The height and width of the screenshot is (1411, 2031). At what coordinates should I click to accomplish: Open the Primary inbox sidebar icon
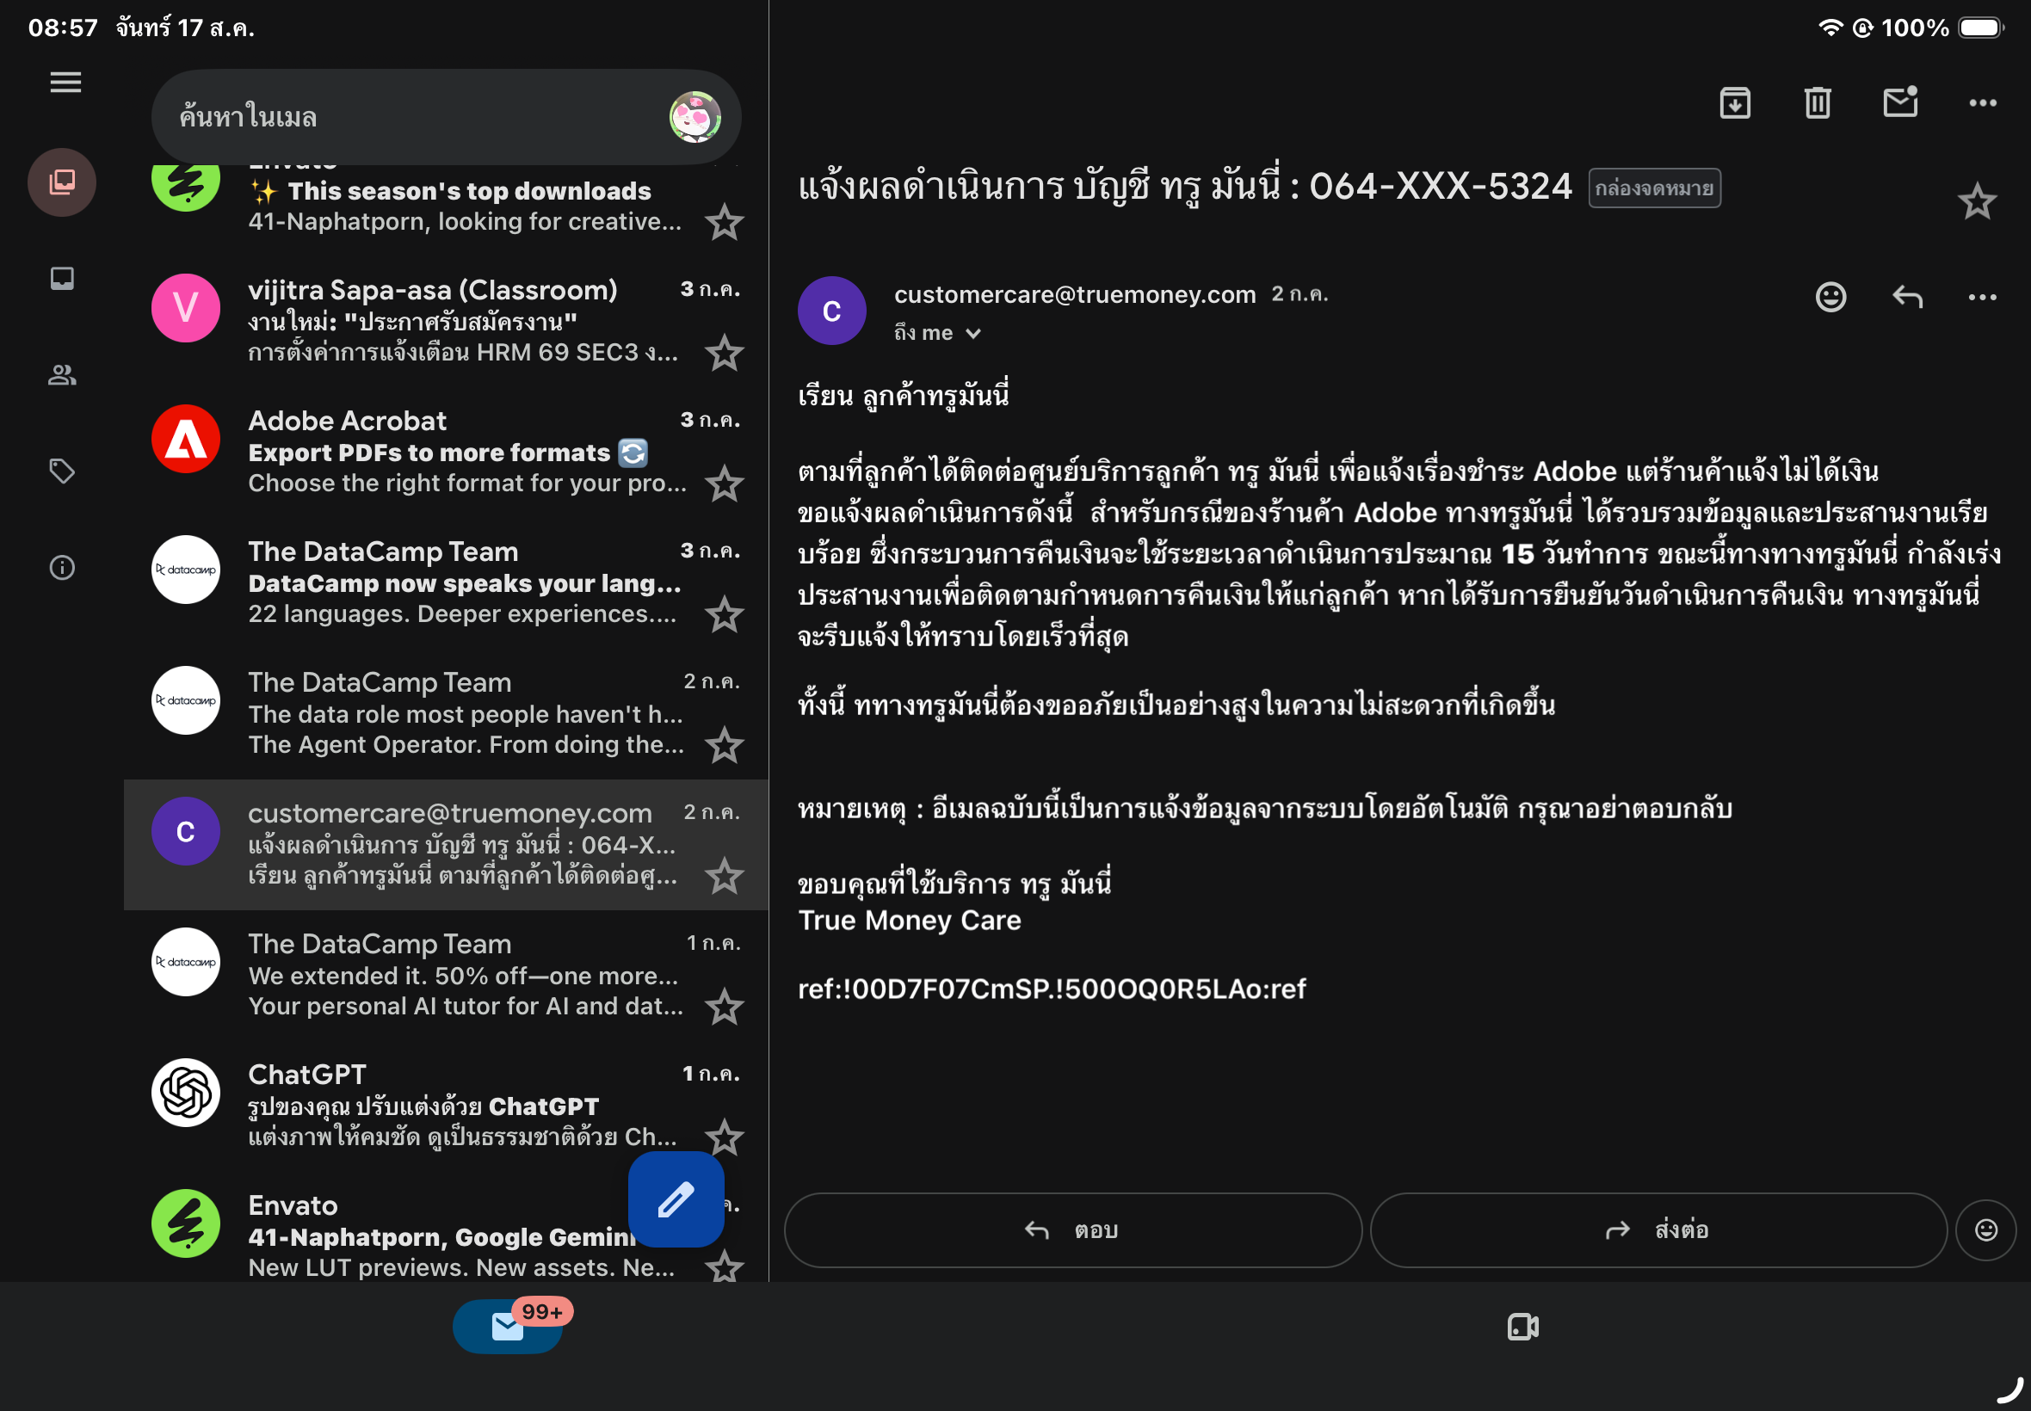tap(62, 279)
